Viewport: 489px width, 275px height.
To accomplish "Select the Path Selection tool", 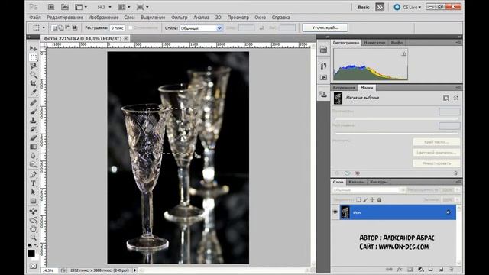I will [34, 192].
